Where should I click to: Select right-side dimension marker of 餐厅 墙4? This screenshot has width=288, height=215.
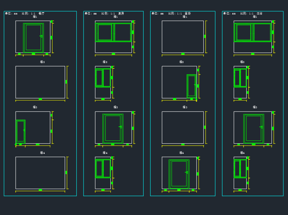click(x=66, y=173)
